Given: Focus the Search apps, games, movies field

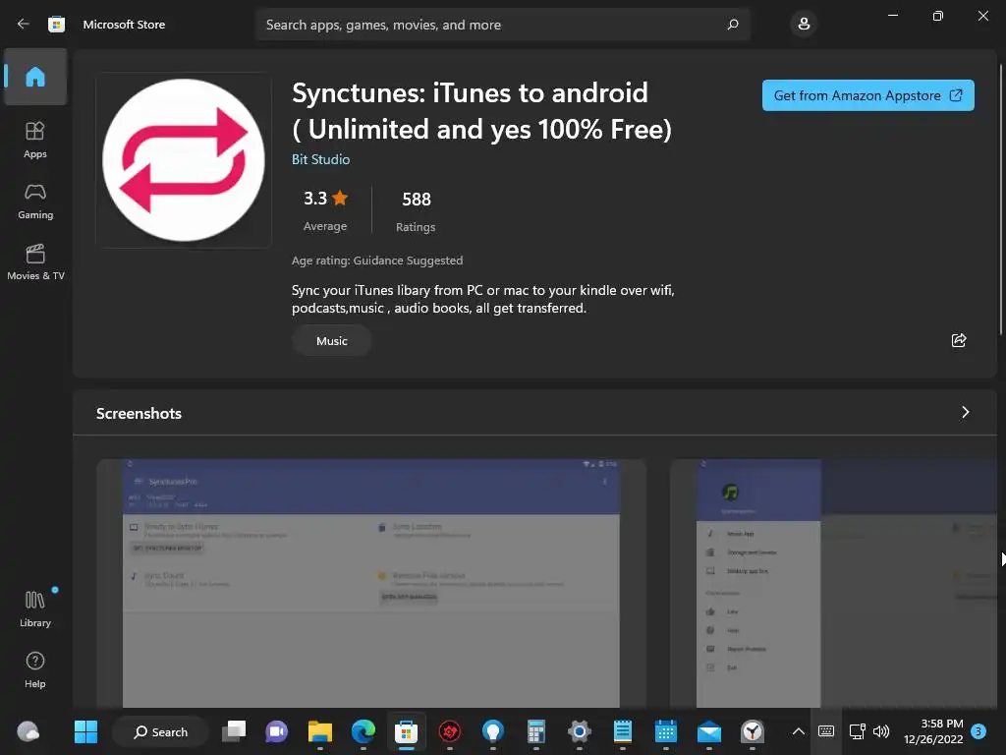Looking at the screenshot, I should point(502,25).
